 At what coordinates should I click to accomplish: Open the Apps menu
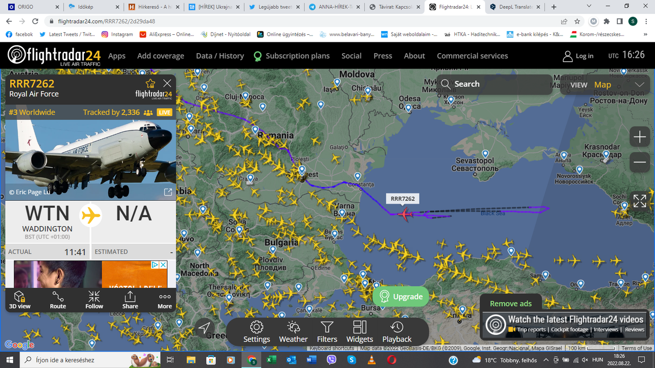pyautogui.click(x=117, y=56)
